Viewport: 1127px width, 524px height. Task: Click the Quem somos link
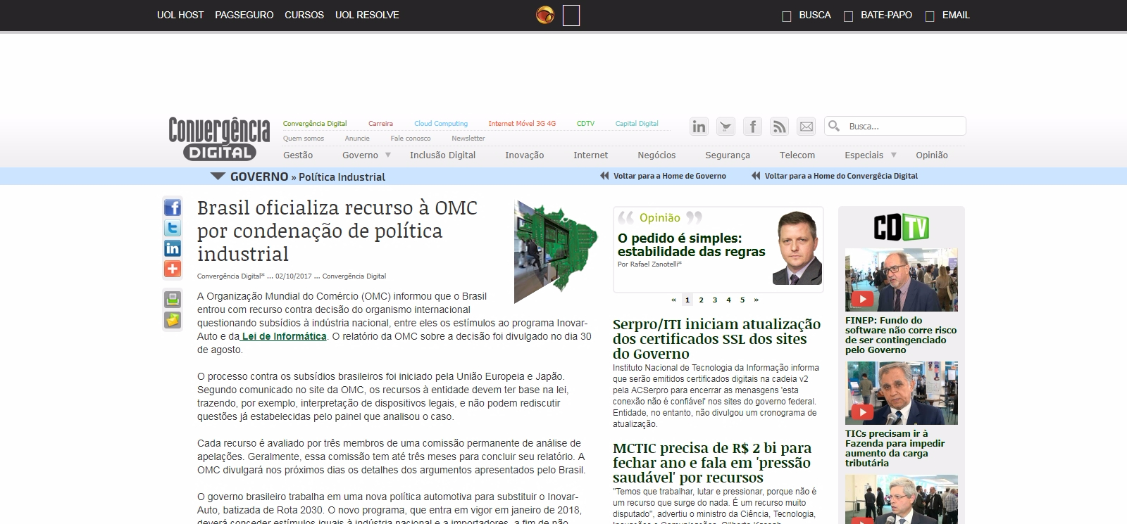(304, 138)
